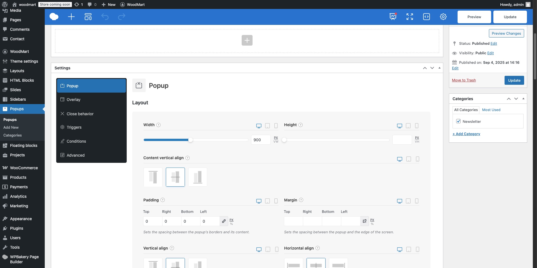Collapse the Settings panel with triangle toggle
Image resolution: width=537 pixels, height=268 pixels.
point(439,68)
